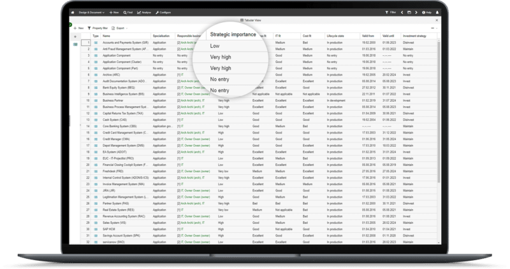Image resolution: width=510 pixels, height=269 pixels.
Task: Open the Analyse menu
Action: tap(144, 12)
